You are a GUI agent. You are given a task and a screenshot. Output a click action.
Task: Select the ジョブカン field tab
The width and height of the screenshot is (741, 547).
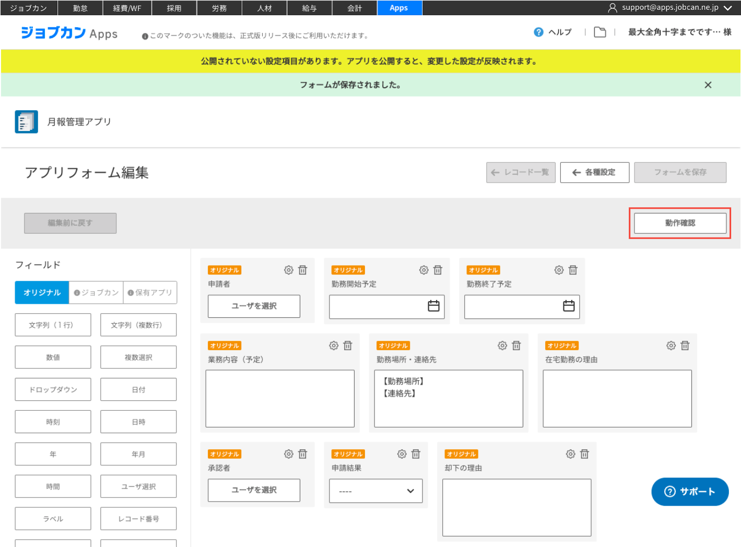(x=96, y=293)
